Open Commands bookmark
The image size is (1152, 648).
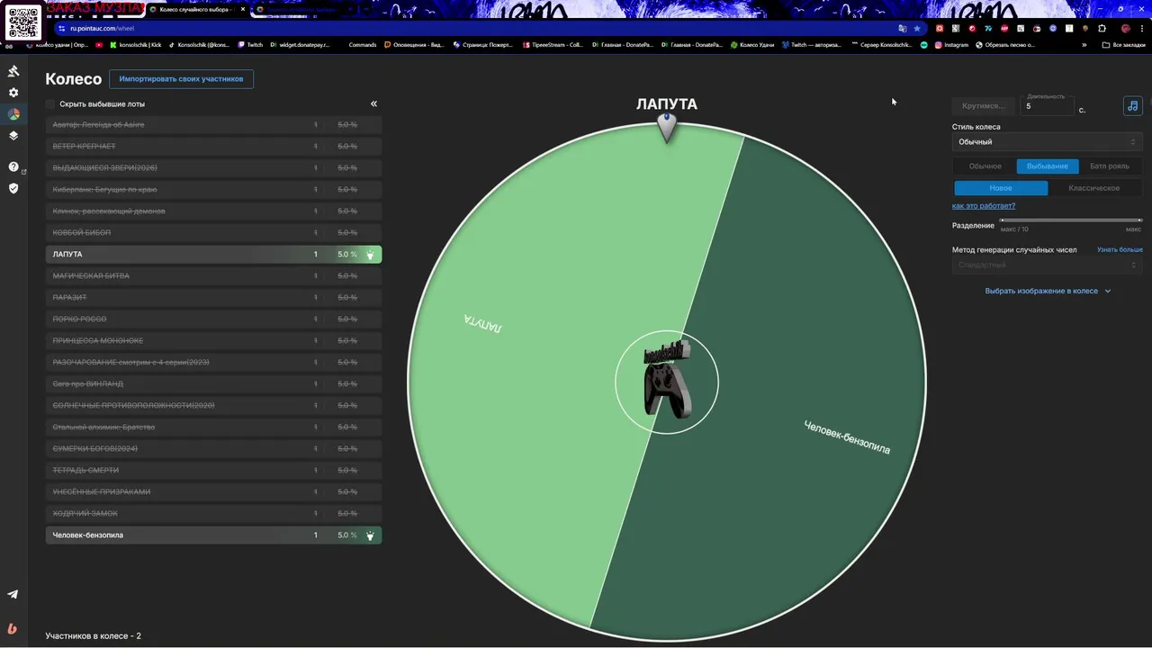(x=362, y=45)
